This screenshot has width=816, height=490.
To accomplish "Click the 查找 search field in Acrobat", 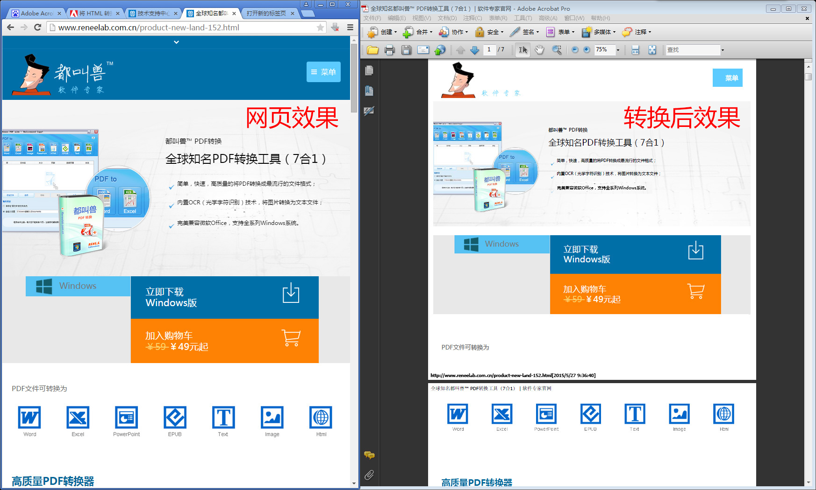I will tap(693, 50).
